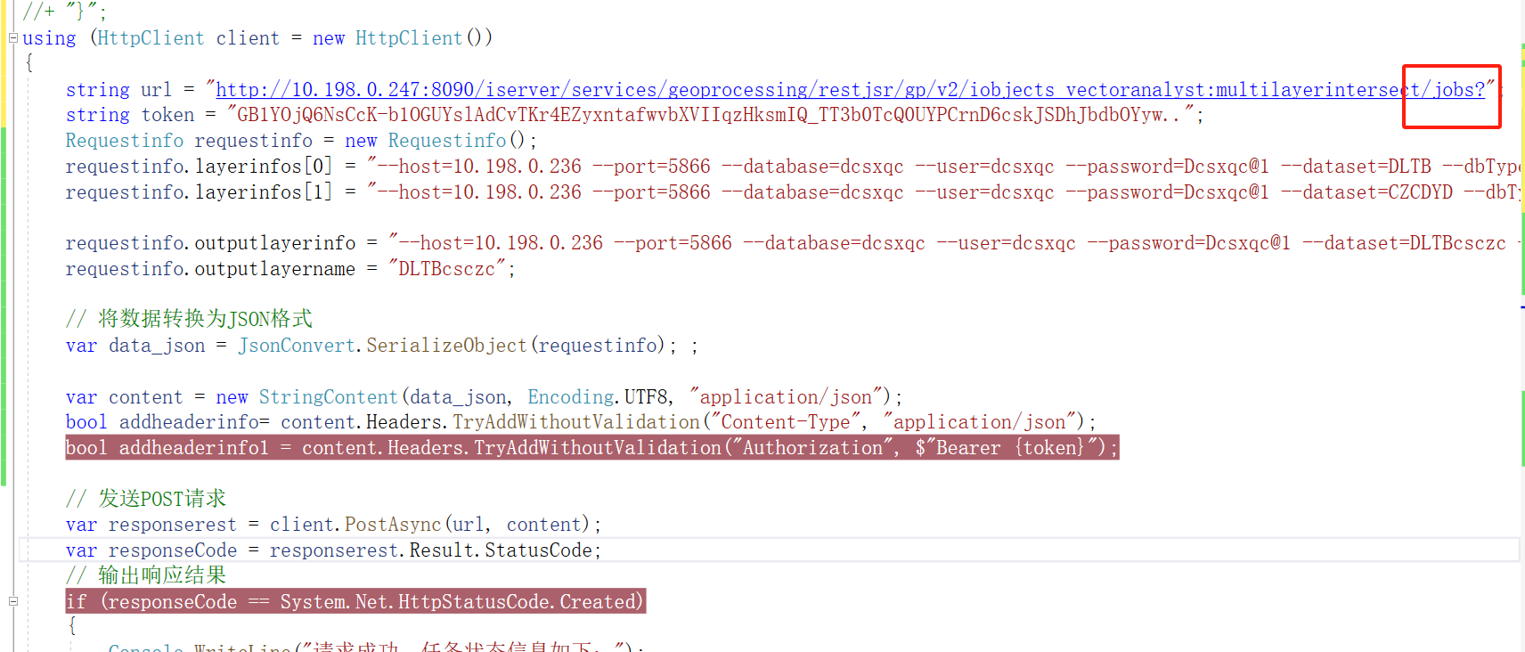Click 'Encoding' in the StringContent line
This screenshot has height=652, width=1525.
click(570, 397)
